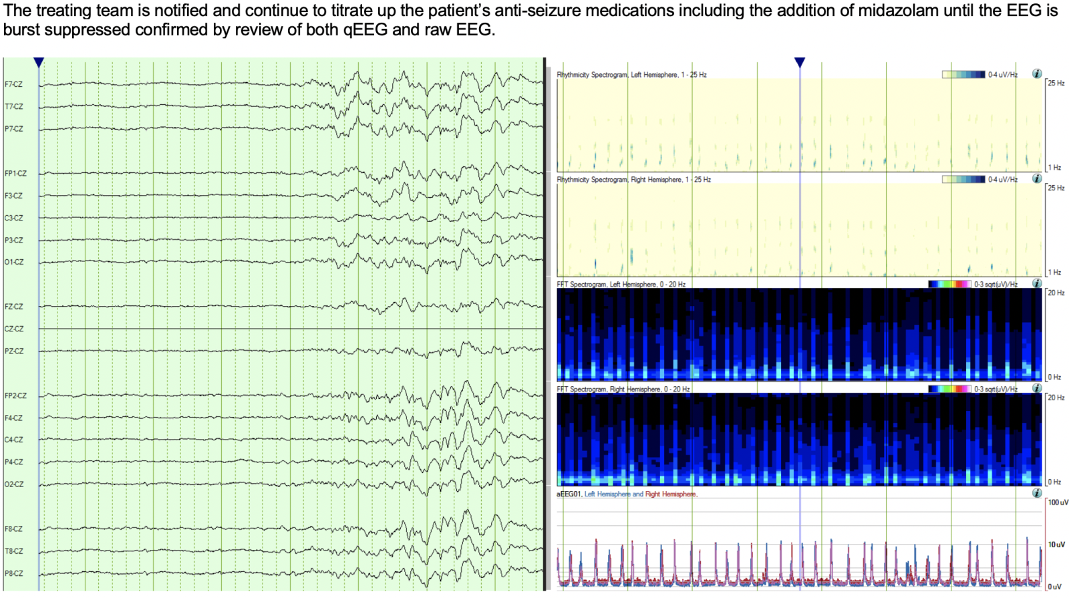Viewport: 1069px width, 598px height.
Task: Select the time cursor triangle above qEEG trends
Action: (799, 63)
